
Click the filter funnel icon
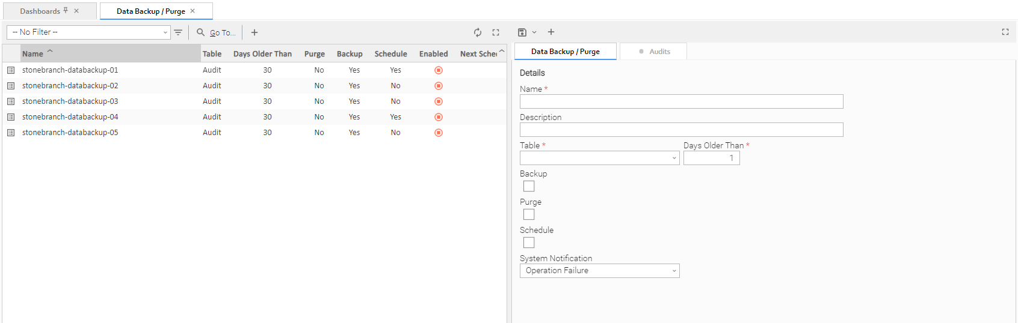click(178, 32)
